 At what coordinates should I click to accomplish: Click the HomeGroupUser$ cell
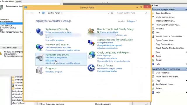(103, 104)
